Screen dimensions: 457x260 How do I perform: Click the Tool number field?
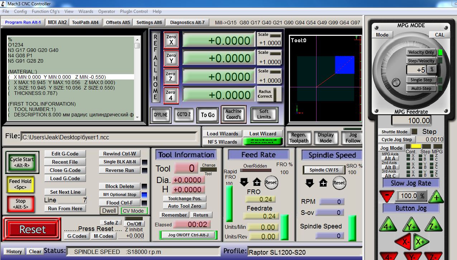pos(186,168)
